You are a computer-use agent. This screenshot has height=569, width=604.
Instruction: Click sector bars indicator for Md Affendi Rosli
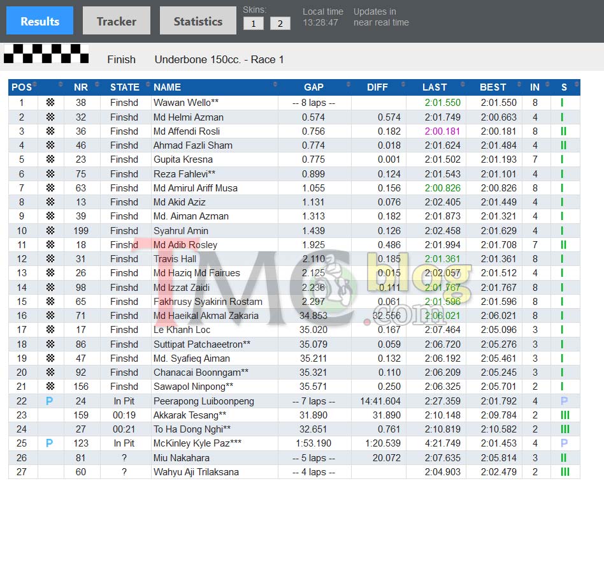564,131
